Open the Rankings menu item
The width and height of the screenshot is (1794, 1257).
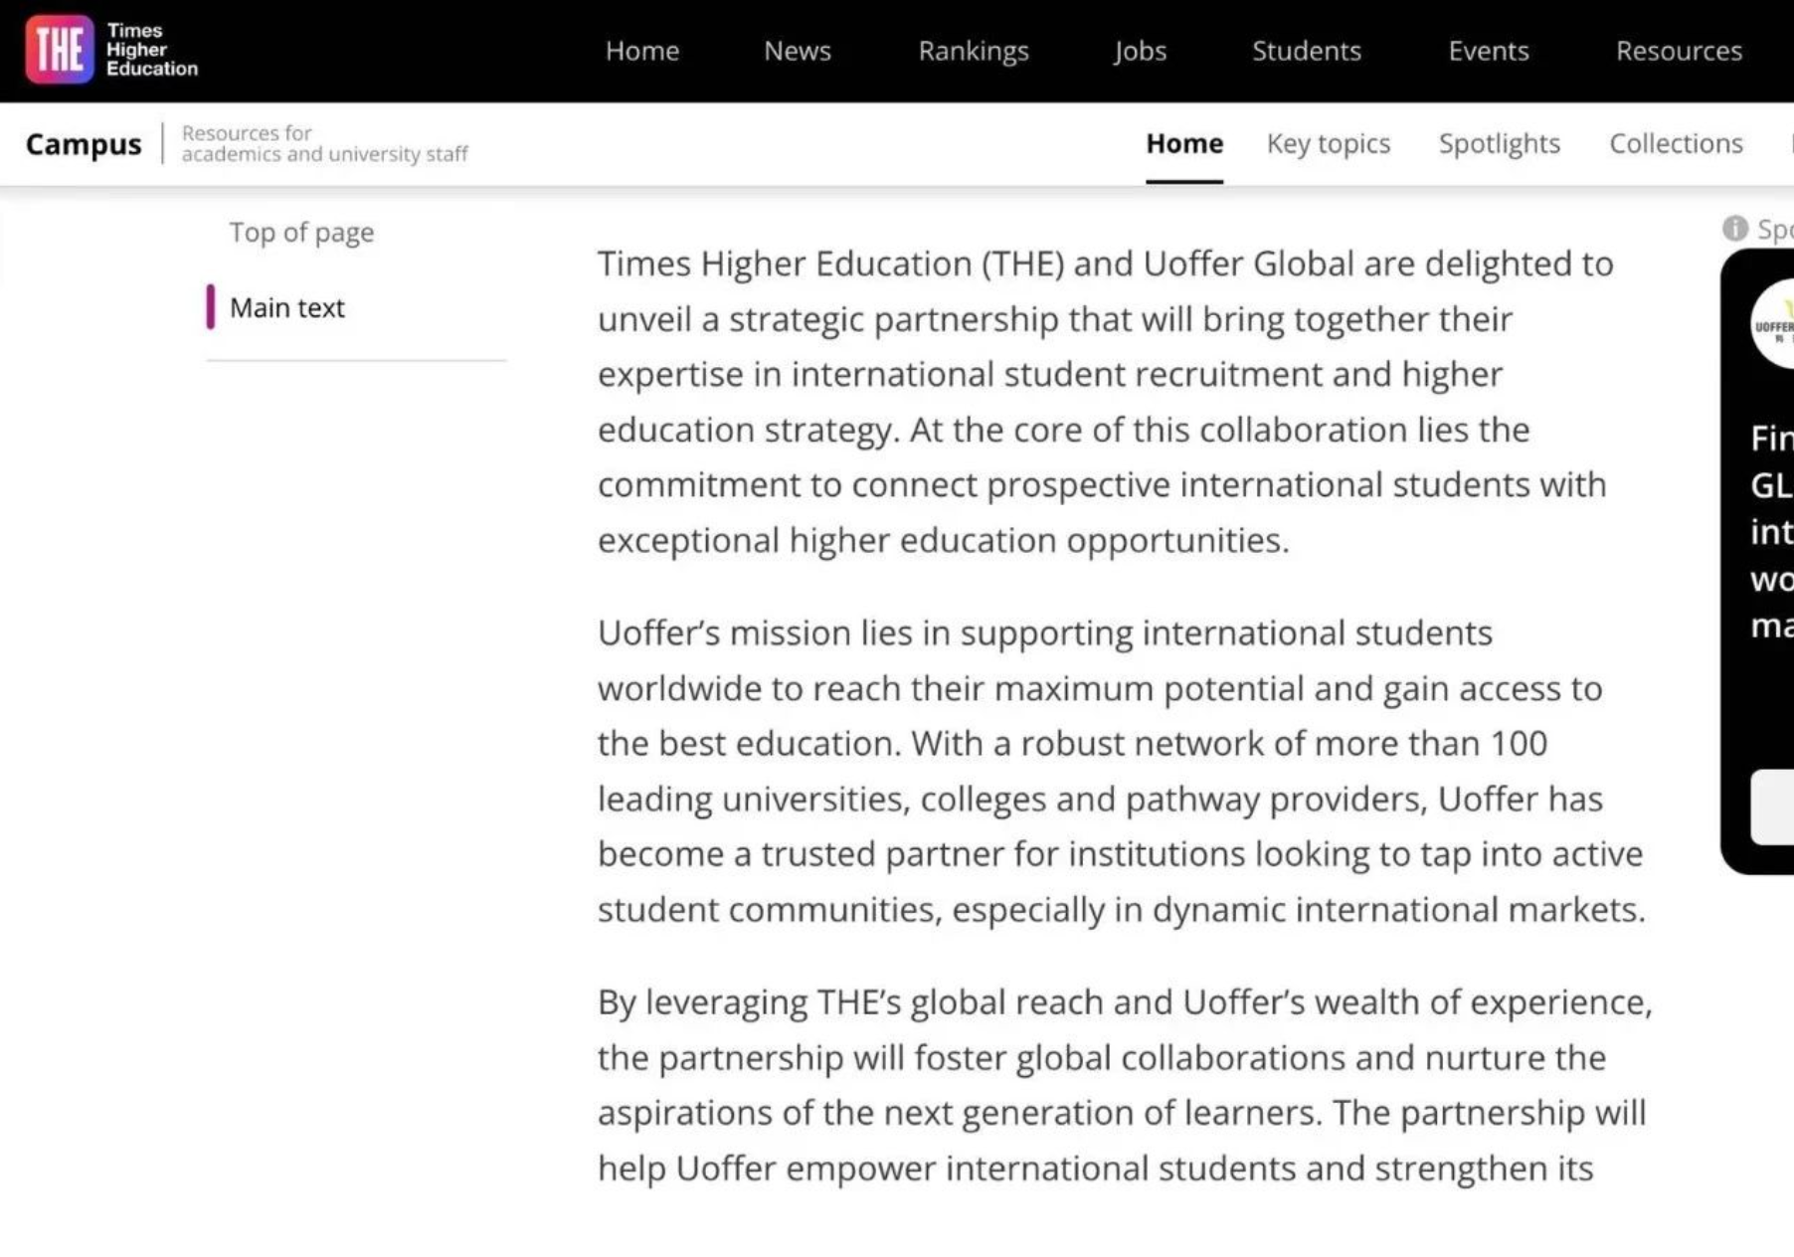(974, 51)
